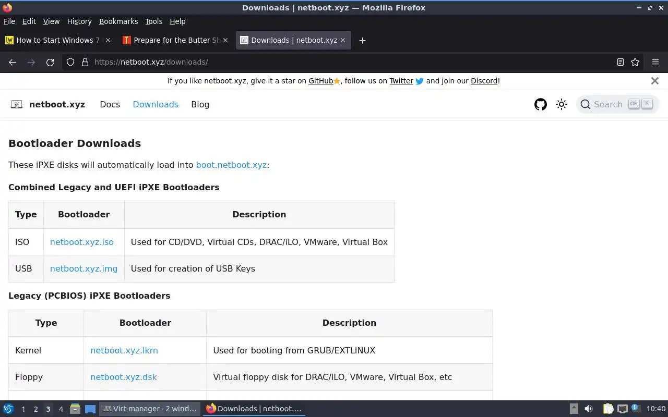668x417 pixels.
Task: Click the Firefox logo in the title bar
Action: pyautogui.click(x=7, y=7)
